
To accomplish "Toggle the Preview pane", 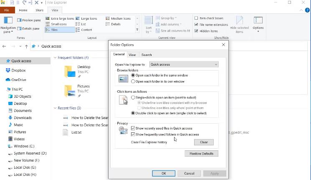I will tap(29, 20).
